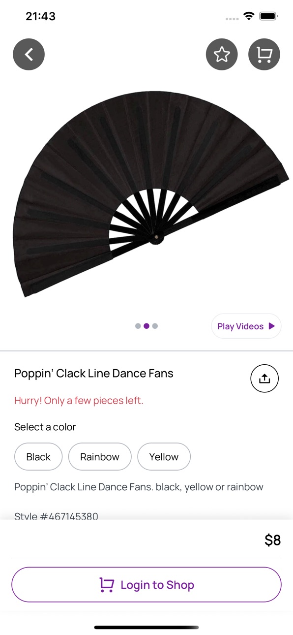Check the Wi-Fi status icon
Screen dimensions: 293x635
[x=249, y=16]
